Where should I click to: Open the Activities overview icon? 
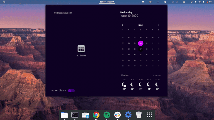[x=4, y=2]
